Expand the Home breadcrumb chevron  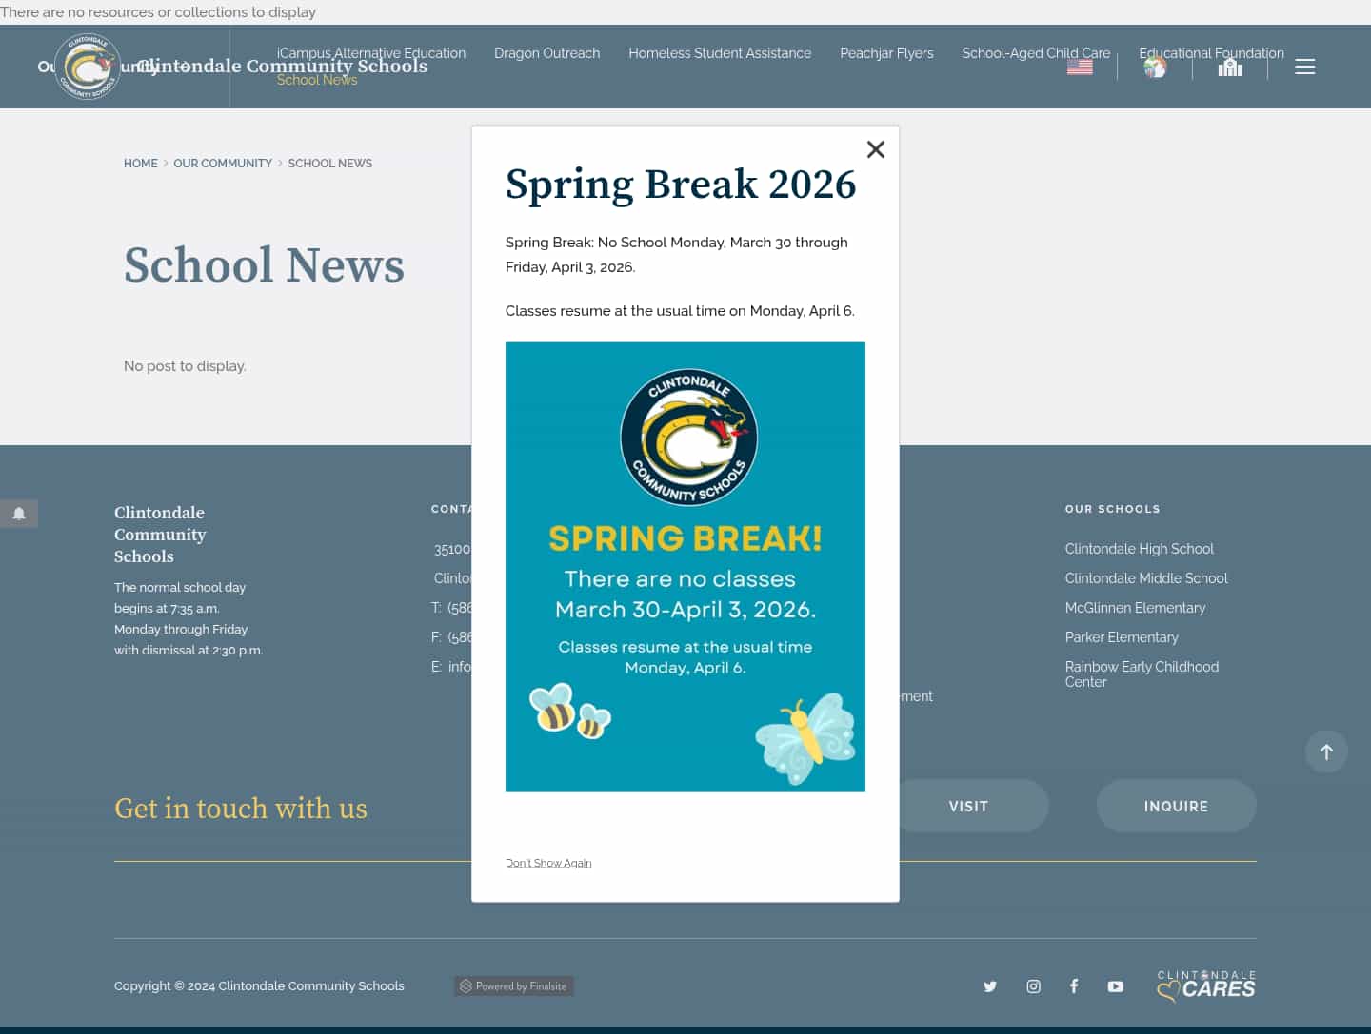(x=165, y=163)
